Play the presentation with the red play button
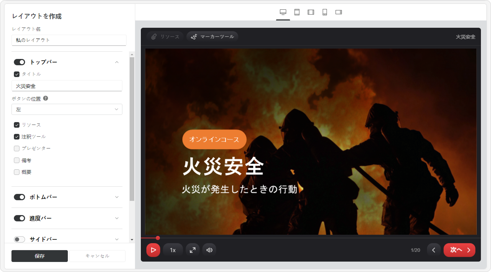 tap(153, 250)
